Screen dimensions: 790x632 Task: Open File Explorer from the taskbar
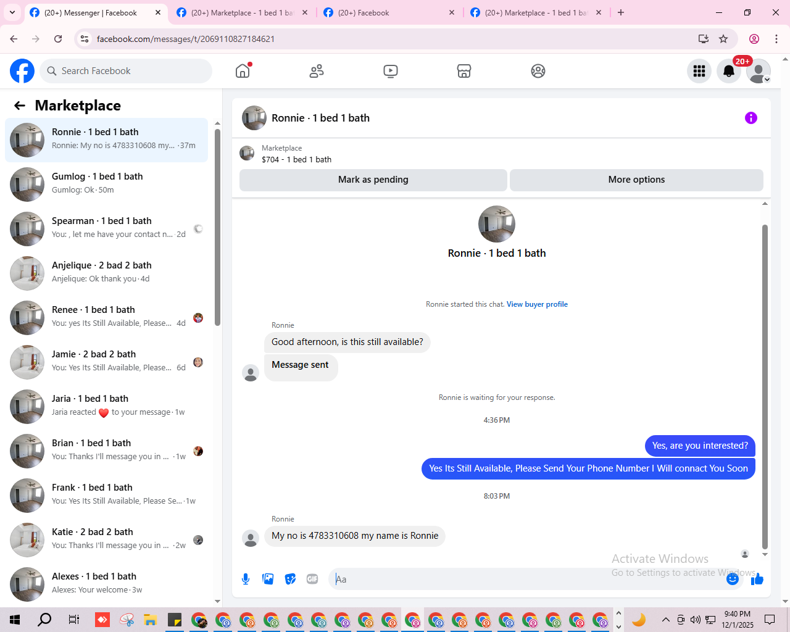[x=150, y=620]
